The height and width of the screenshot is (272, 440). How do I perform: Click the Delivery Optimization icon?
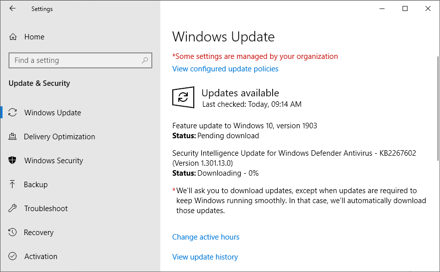[12, 136]
